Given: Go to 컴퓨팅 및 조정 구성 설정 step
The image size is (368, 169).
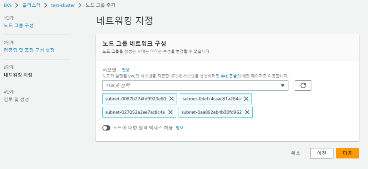Looking at the screenshot, I should click(29, 50).
